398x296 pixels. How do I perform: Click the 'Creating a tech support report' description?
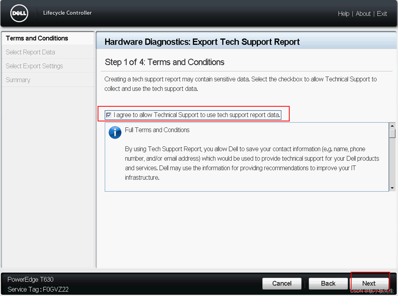pos(240,84)
